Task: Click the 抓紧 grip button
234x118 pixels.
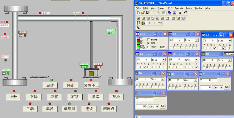Action: (x=95, y=97)
